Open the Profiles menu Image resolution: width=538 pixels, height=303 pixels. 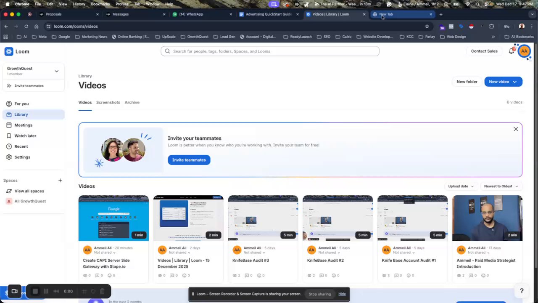click(x=122, y=4)
